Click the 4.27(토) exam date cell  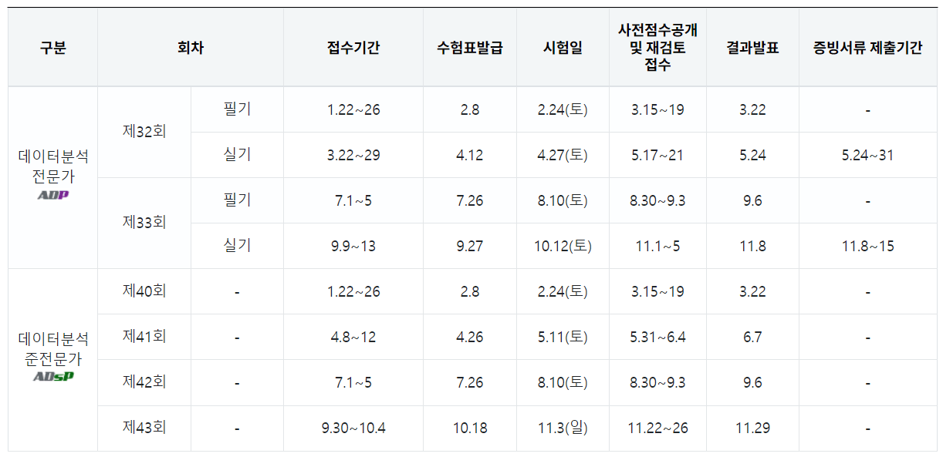click(563, 155)
